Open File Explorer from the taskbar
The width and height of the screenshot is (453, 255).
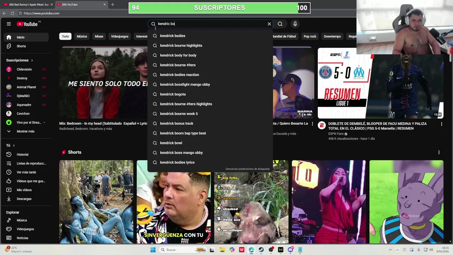pyautogui.click(x=222, y=250)
